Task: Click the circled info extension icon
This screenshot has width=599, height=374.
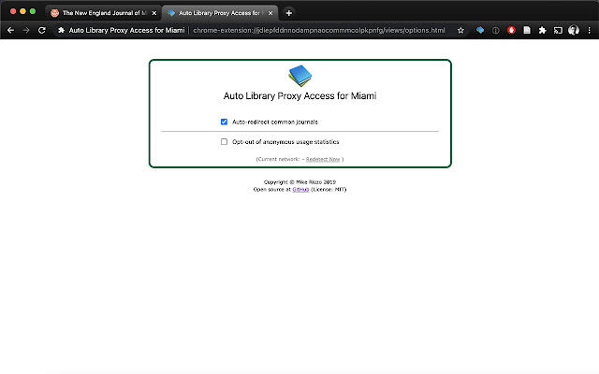Action: [x=495, y=30]
